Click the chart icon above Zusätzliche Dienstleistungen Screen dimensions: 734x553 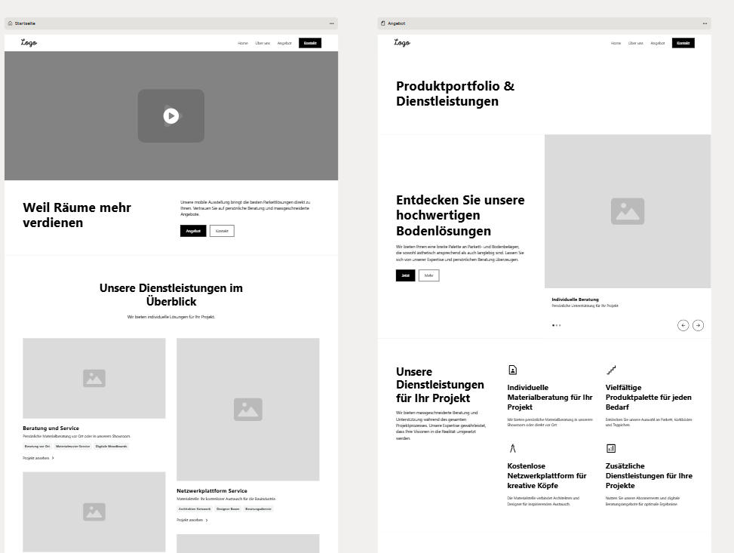click(611, 449)
